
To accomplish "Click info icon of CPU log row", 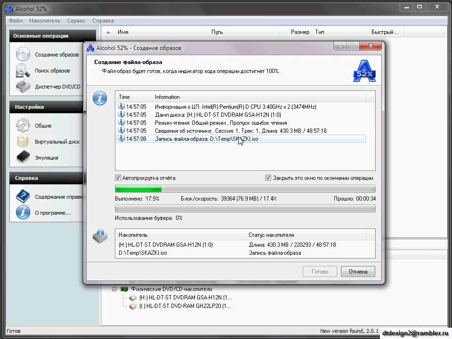I will [121, 106].
